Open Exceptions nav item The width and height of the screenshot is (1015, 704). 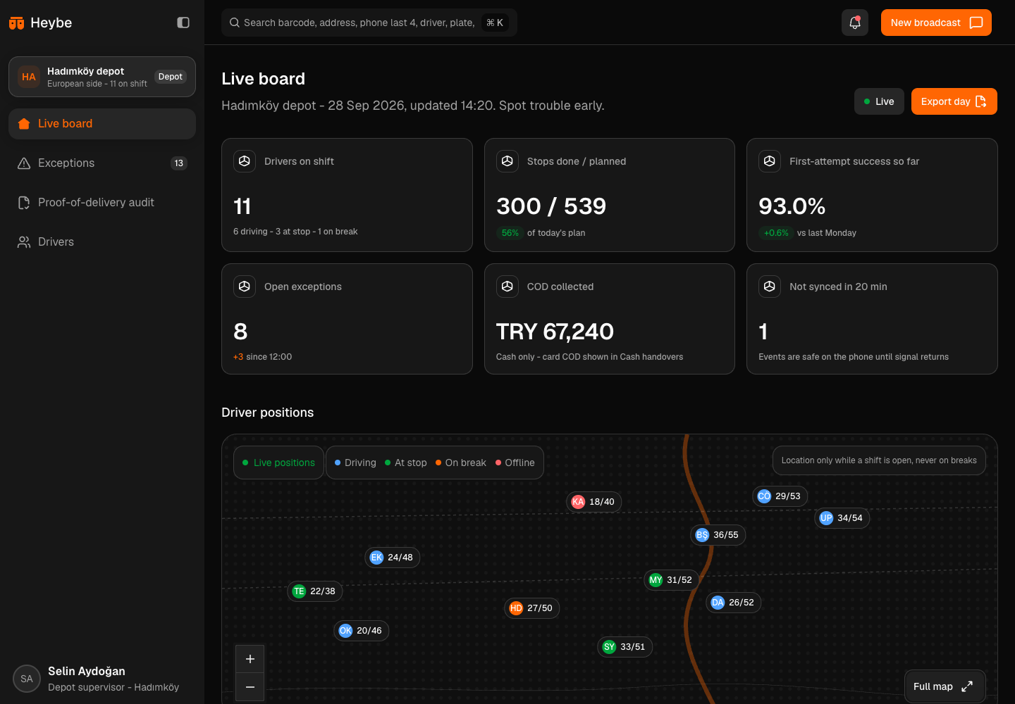pyautogui.click(x=102, y=163)
